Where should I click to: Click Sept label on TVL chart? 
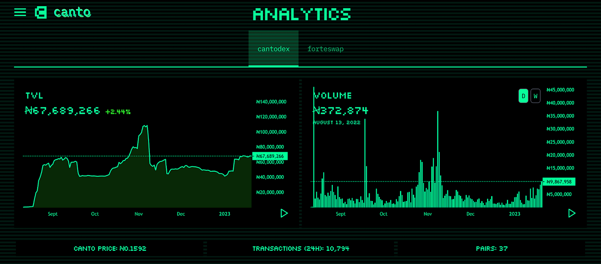tap(53, 214)
